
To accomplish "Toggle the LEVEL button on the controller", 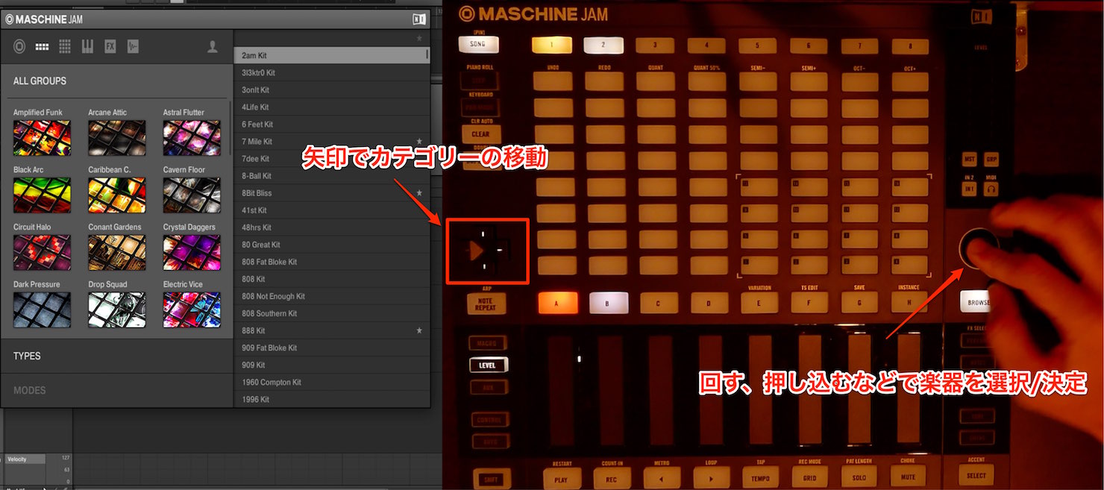I will 488,365.
